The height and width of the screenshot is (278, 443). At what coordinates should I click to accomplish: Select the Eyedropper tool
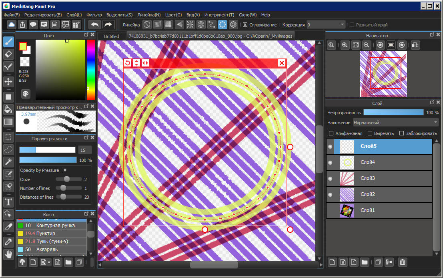point(8,242)
